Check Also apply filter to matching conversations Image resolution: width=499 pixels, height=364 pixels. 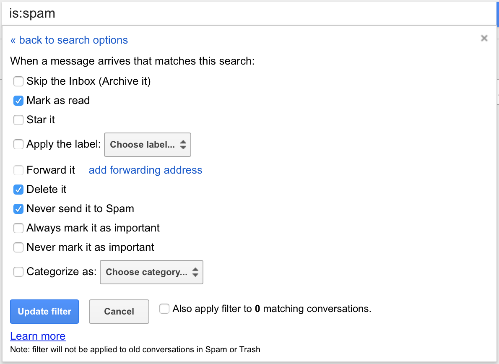point(165,309)
